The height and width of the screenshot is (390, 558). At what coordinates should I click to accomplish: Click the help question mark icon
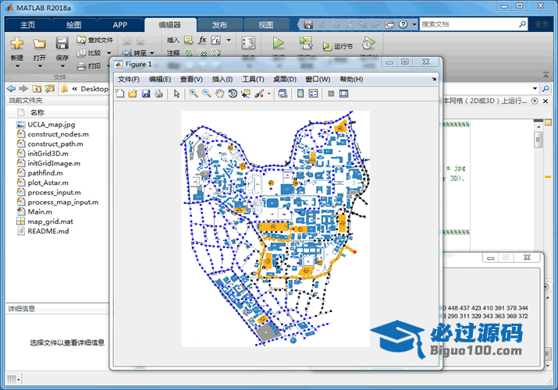(x=403, y=24)
